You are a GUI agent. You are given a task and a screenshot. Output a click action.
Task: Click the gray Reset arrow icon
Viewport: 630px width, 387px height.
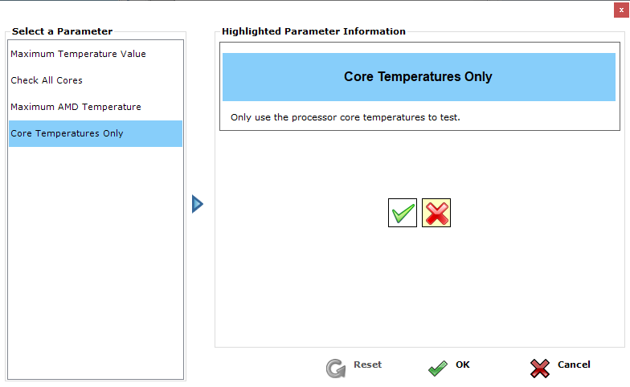(x=335, y=368)
